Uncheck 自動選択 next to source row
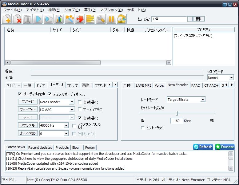 click(80, 118)
